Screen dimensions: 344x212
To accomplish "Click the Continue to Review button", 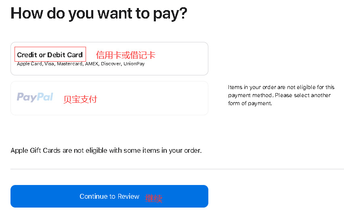I will (x=109, y=196).
